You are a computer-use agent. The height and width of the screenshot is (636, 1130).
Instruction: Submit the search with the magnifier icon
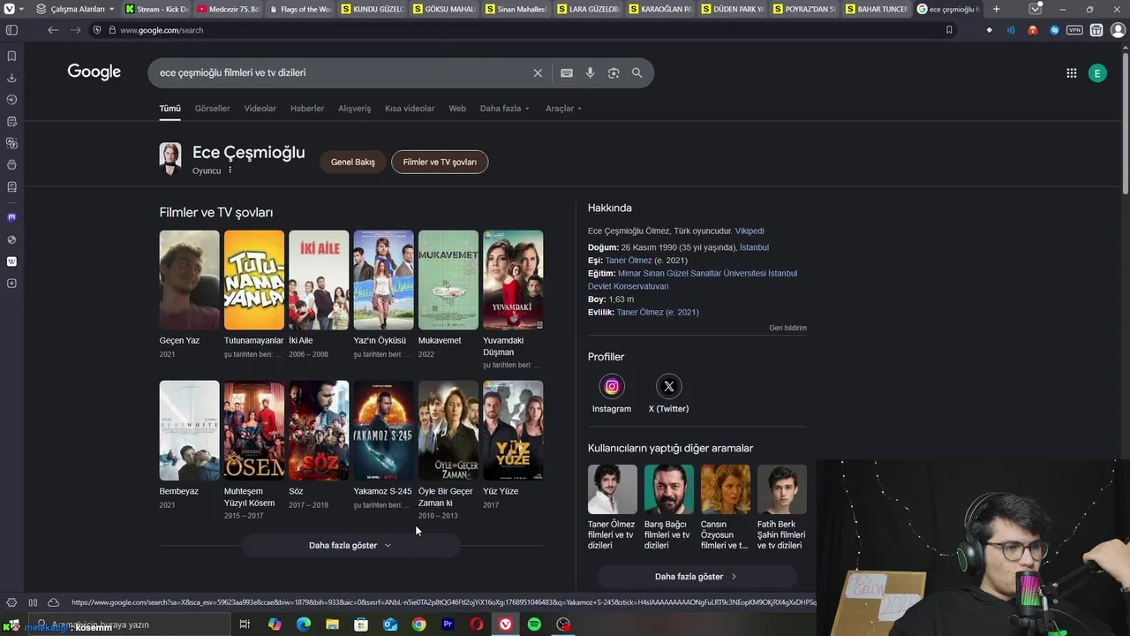pyautogui.click(x=637, y=73)
